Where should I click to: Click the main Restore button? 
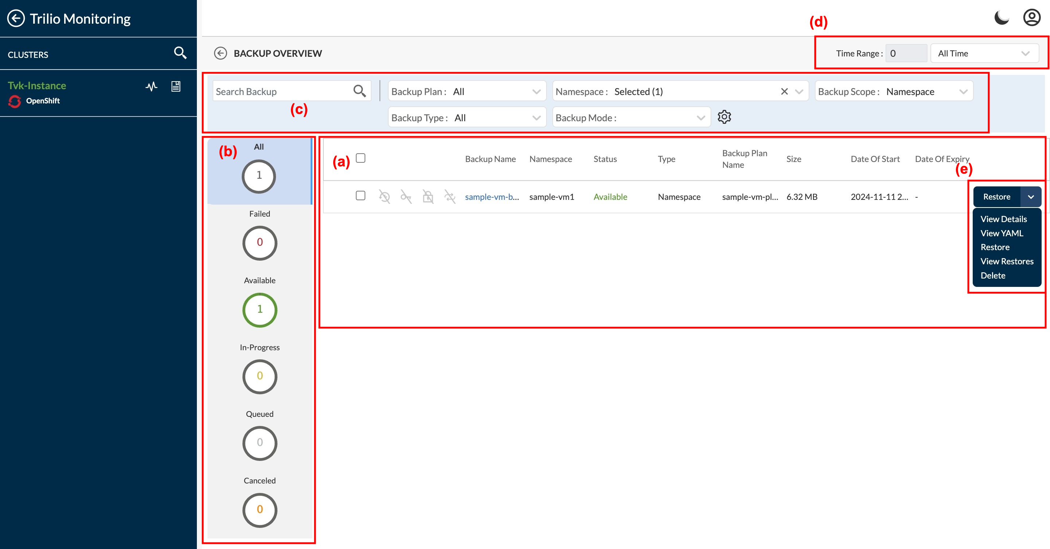pyautogui.click(x=997, y=197)
